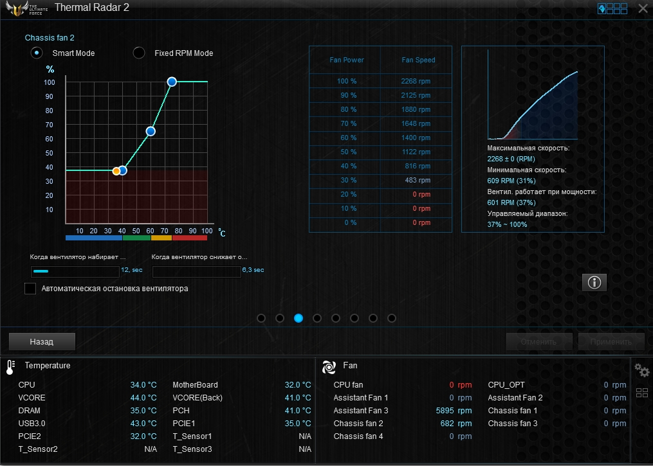This screenshot has height=466, width=653.
Task: Open the settings gears icon
Action: tap(642, 370)
